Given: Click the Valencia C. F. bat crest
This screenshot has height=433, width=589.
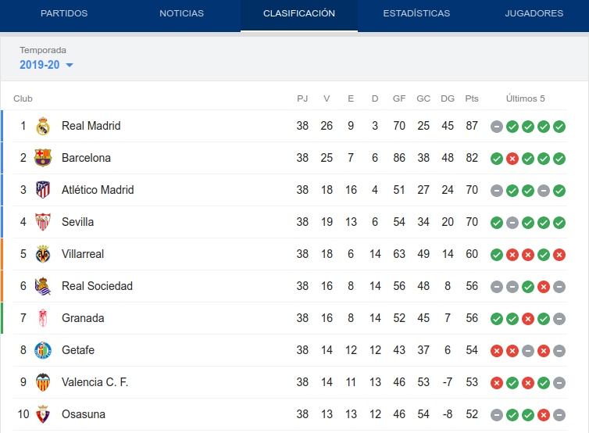Looking at the screenshot, I should (43, 382).
